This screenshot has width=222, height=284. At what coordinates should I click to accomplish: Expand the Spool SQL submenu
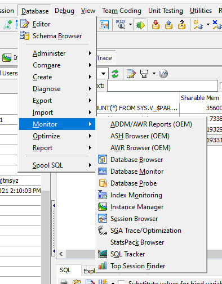tap(57, 165)
